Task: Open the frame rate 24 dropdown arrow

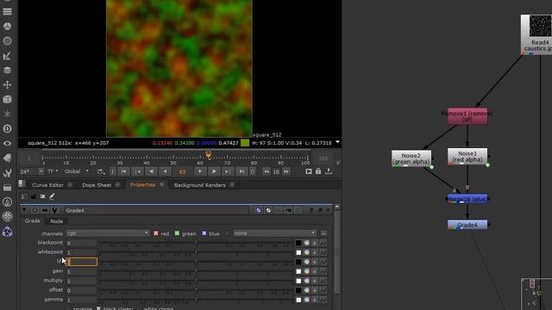Action: (x=41, y=171)
